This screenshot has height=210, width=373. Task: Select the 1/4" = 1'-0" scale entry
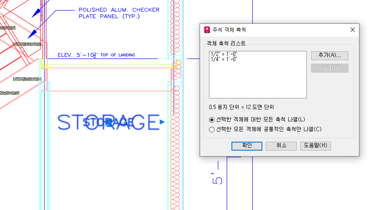point(224,59)
